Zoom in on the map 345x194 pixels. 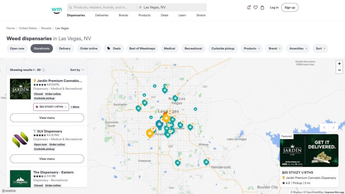coord(339,63)
